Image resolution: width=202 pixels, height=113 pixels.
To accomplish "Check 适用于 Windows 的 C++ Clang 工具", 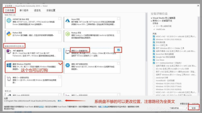I will 154,75.
